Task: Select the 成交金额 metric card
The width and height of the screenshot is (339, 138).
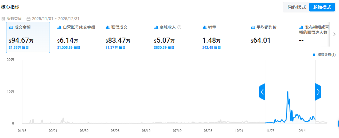Action: [28, 37]
